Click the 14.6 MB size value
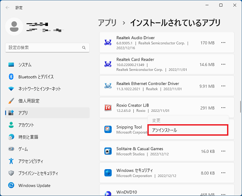The image size is (242, 196). (x=207, y=65)
